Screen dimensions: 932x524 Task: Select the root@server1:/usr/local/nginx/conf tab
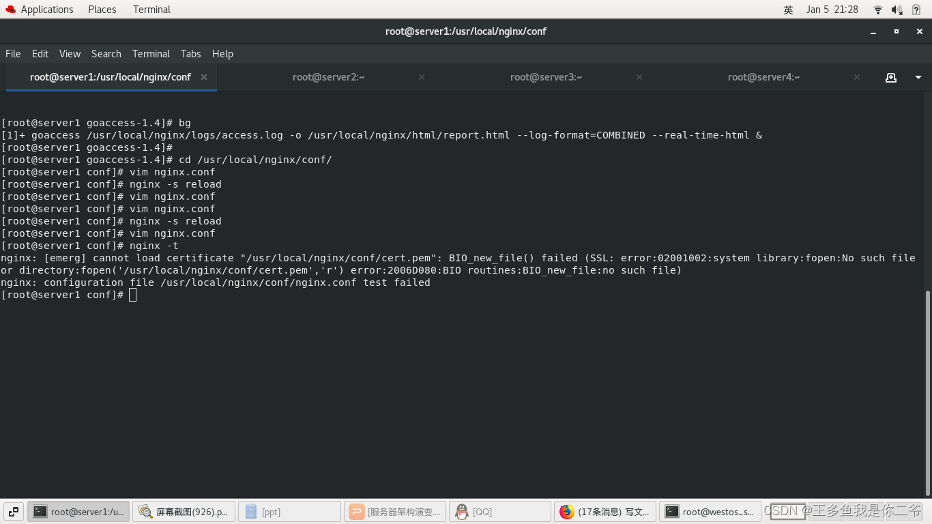[111, 77]
